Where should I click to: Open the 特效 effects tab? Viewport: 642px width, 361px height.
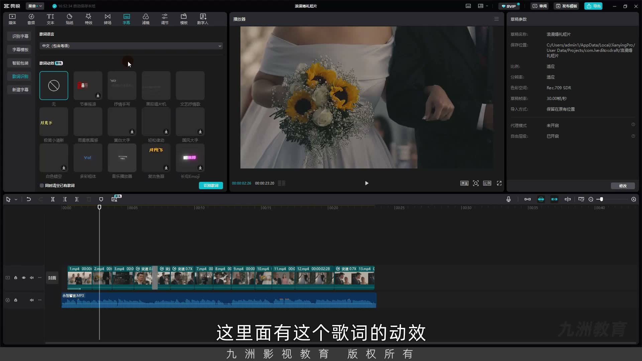pyautogui.click(x=88, y=19)
